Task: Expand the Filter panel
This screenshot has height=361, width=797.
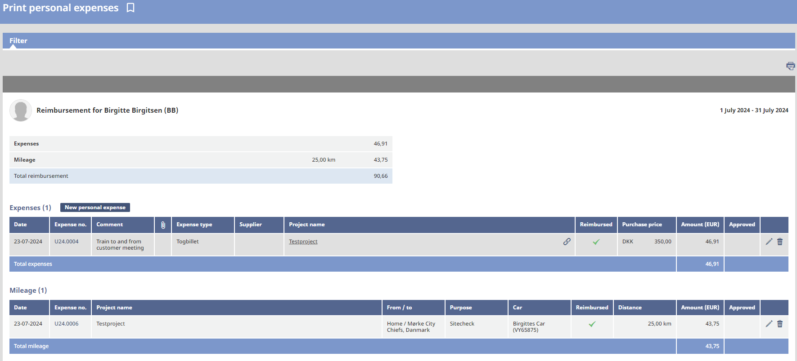Action: tap(18, 41)
